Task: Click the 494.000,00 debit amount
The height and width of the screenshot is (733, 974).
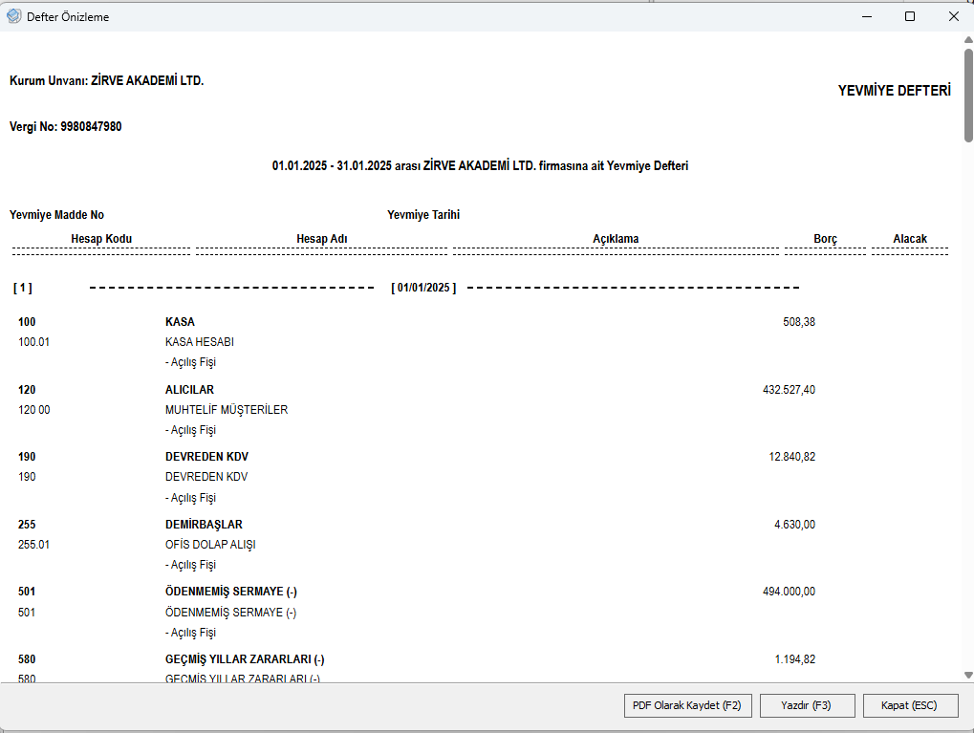Action: (789, 592)
